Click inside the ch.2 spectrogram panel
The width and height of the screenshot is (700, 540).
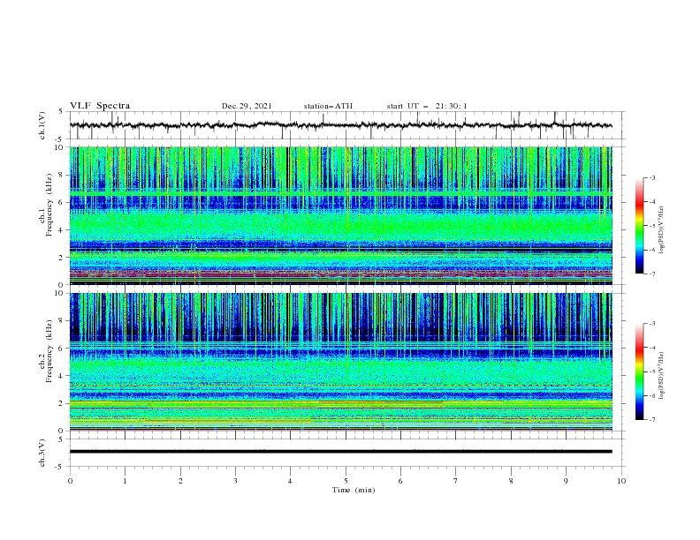point(340,362)
